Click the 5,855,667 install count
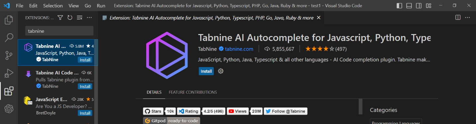The width and height of the screenshot is (476, 124). click(x=279, y=49)
